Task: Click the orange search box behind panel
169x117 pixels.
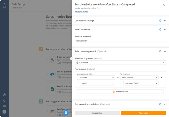Action: [x=60, y=37]
